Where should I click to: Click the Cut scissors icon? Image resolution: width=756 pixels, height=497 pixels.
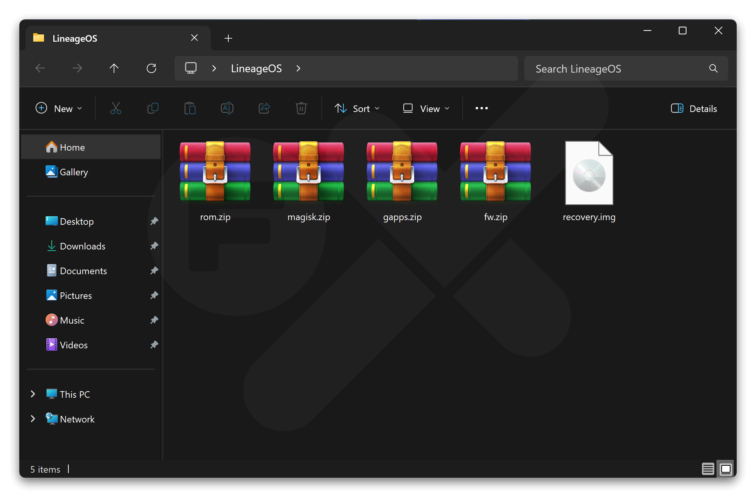[x=116, y=109]
